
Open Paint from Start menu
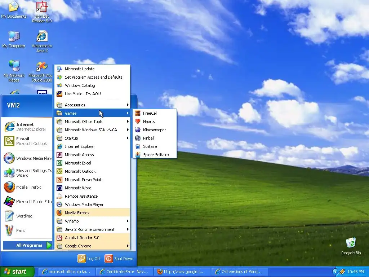coord(27,230)
